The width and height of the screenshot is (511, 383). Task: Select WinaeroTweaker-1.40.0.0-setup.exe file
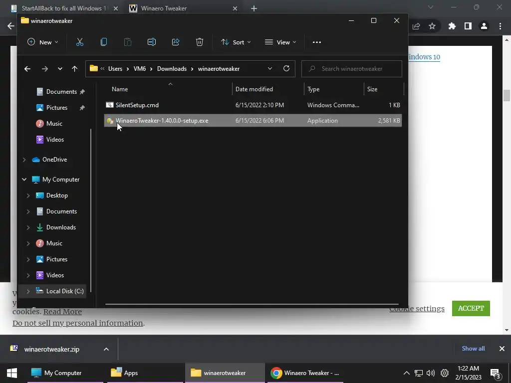point(253,121)
